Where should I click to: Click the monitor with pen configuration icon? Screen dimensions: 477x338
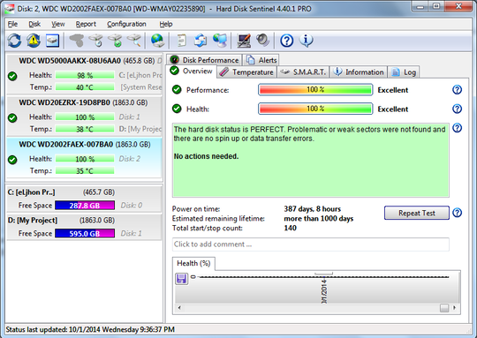point(244,41)
